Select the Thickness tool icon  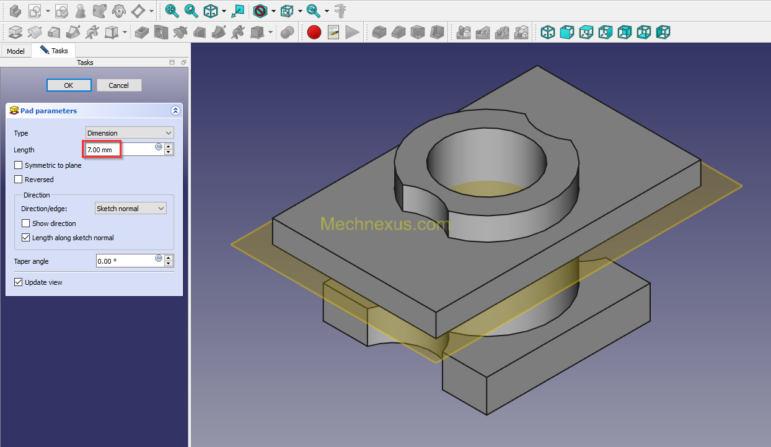pos(436,32)
